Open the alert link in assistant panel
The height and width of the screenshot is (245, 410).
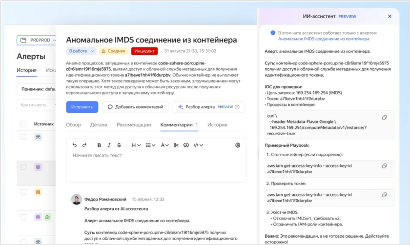324,39
